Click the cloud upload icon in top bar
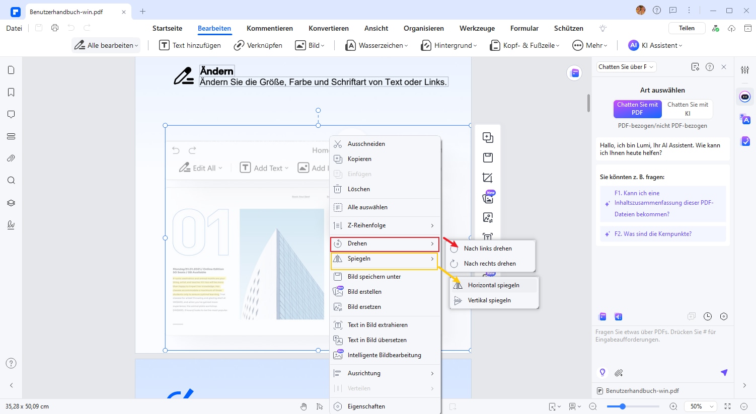This screenshot has width=756, height=414. pos(732,28)
